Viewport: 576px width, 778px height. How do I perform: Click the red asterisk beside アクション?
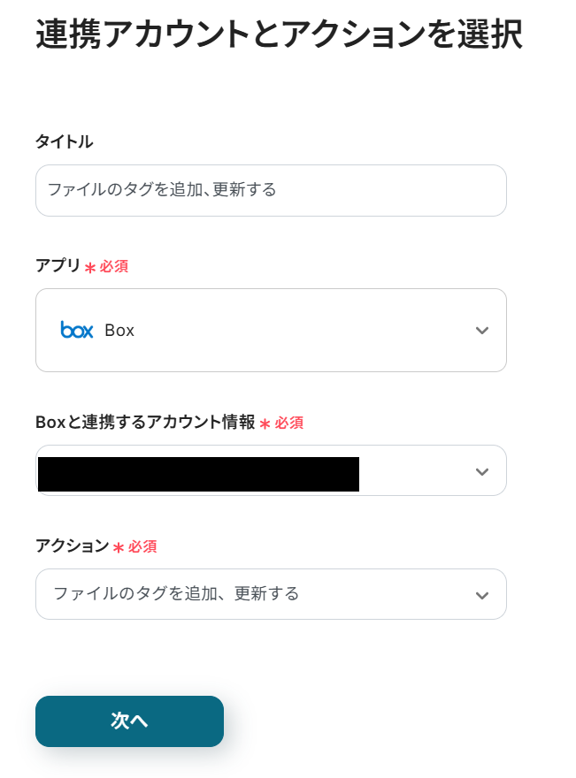pos(118,548)
